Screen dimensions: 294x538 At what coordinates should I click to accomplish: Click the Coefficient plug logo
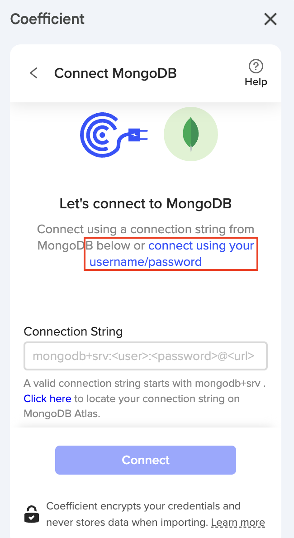114,134
